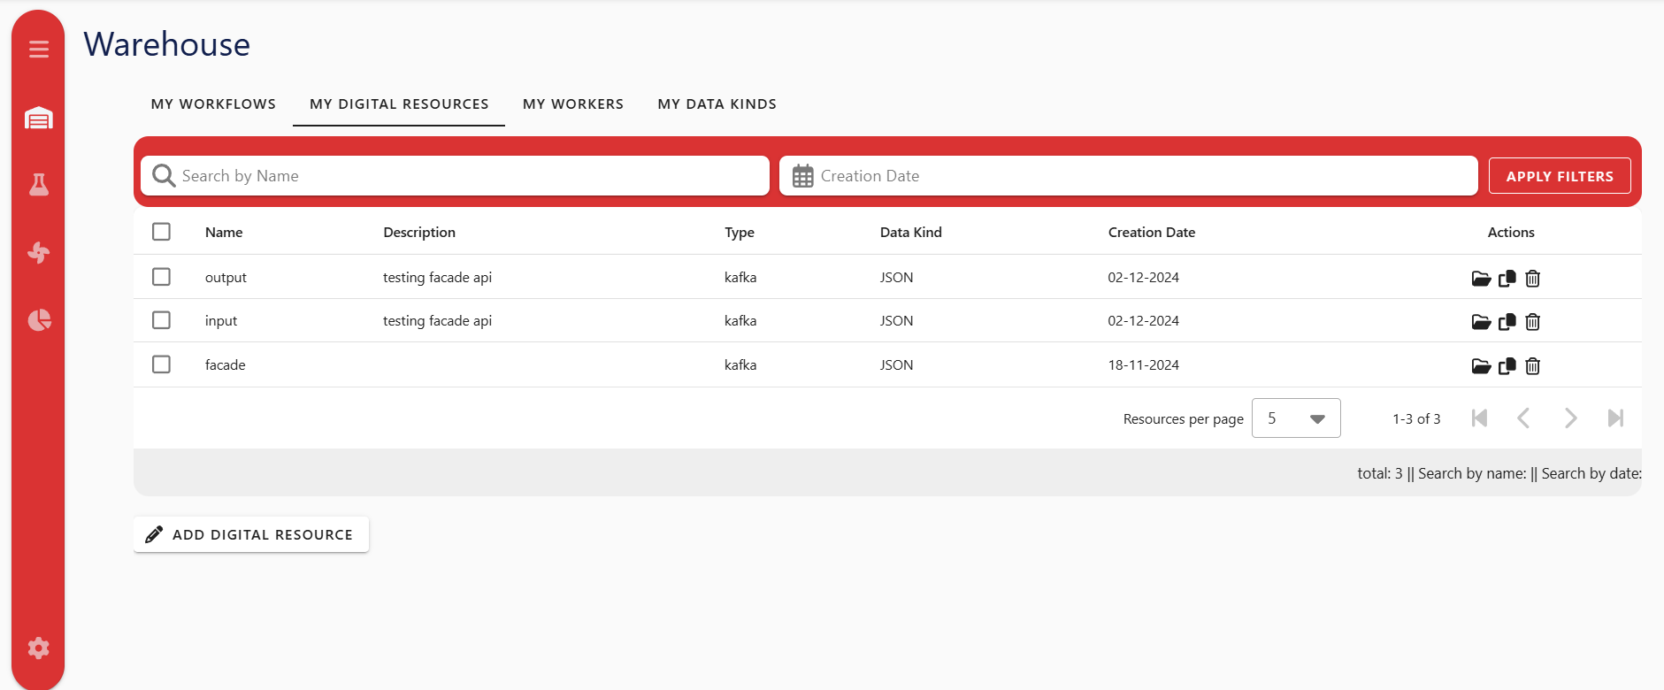Focus the Search by Name field
Viewport: 1664px width, 690px height.
click(x=456, y=176)
